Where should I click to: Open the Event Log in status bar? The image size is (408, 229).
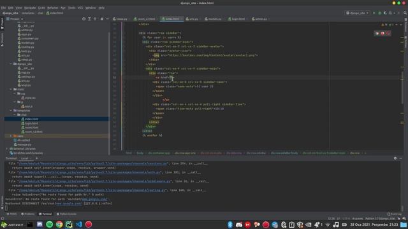coord(394,214)
